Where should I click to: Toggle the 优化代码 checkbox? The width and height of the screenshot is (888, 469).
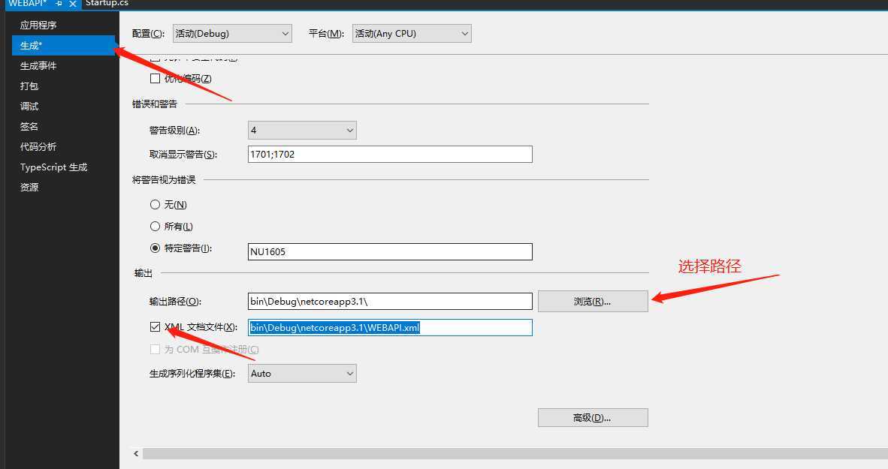tap(156, 79)
